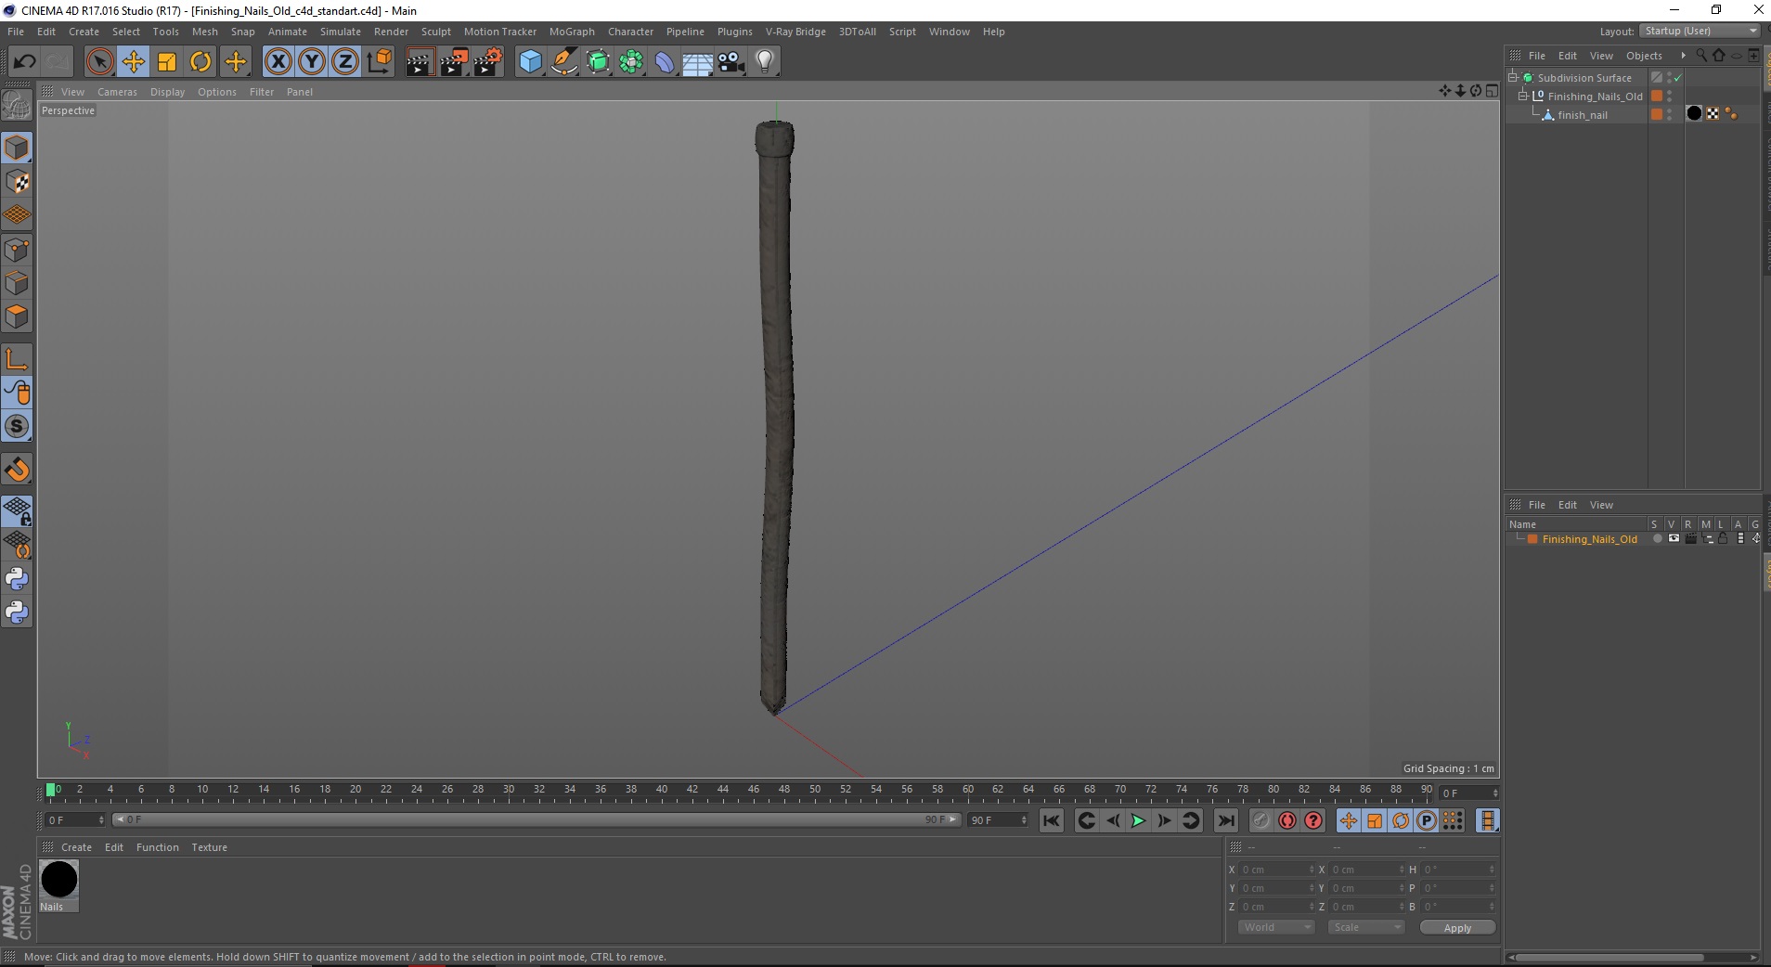Activate the Scale tool

point(167,62)
